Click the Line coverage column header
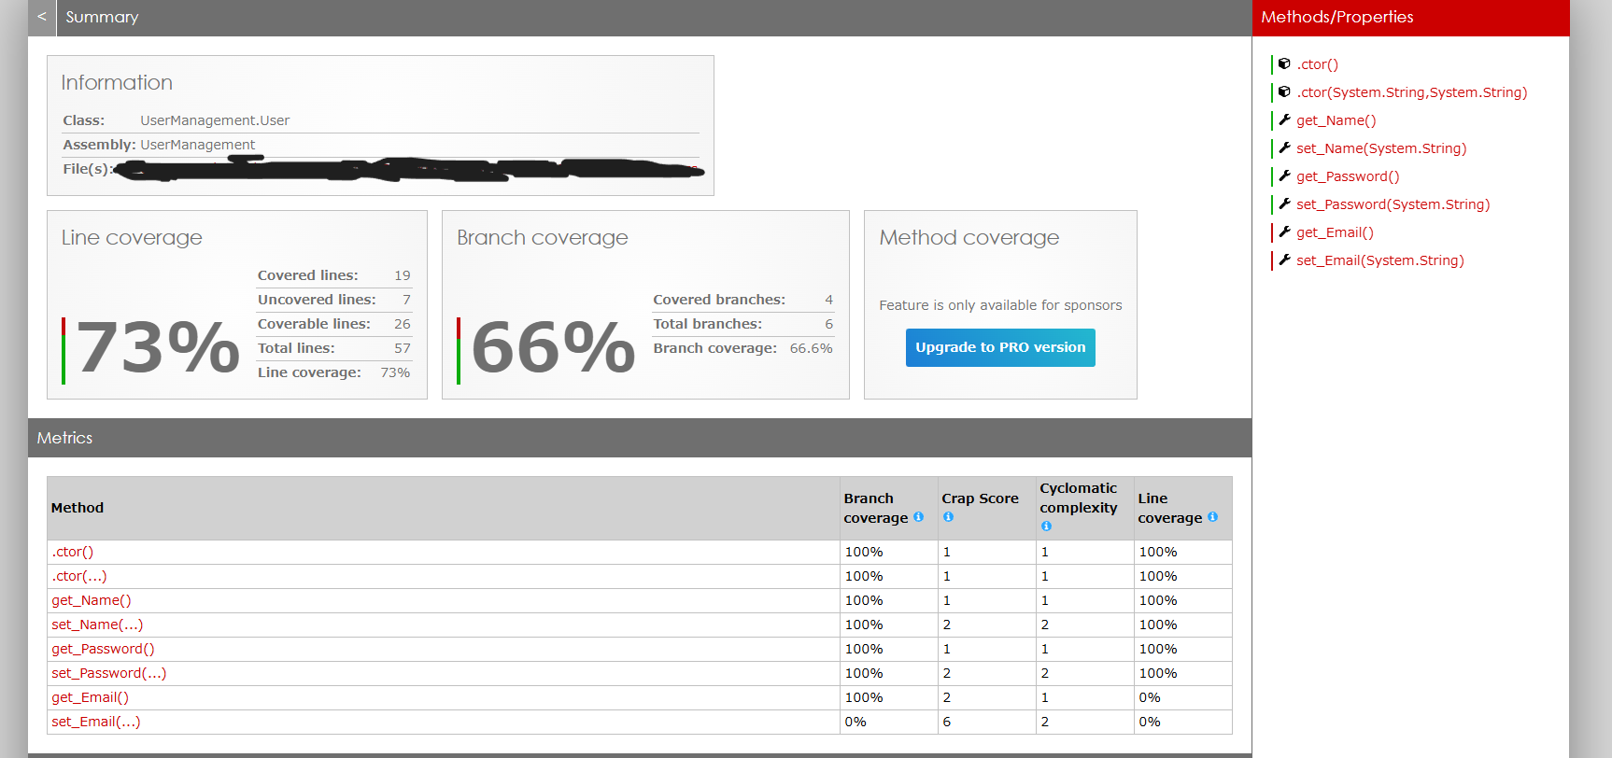Viewport: 1612px width, 758px height. pos(1183,508)
